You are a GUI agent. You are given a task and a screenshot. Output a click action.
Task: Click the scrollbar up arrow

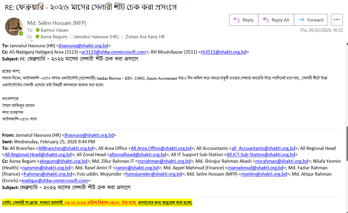(x=346, y=44)
